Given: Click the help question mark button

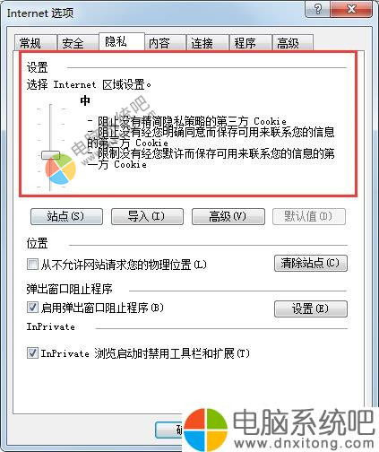Looking at the screenshot, I should 318,9.
